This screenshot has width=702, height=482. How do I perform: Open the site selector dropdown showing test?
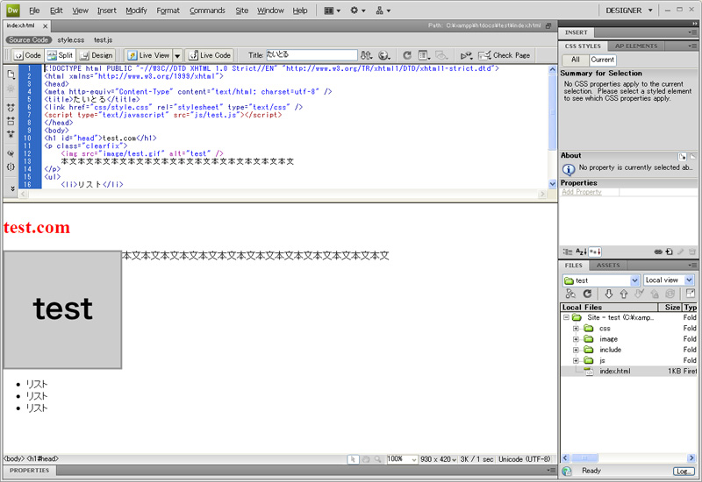(x=601, y=280)
